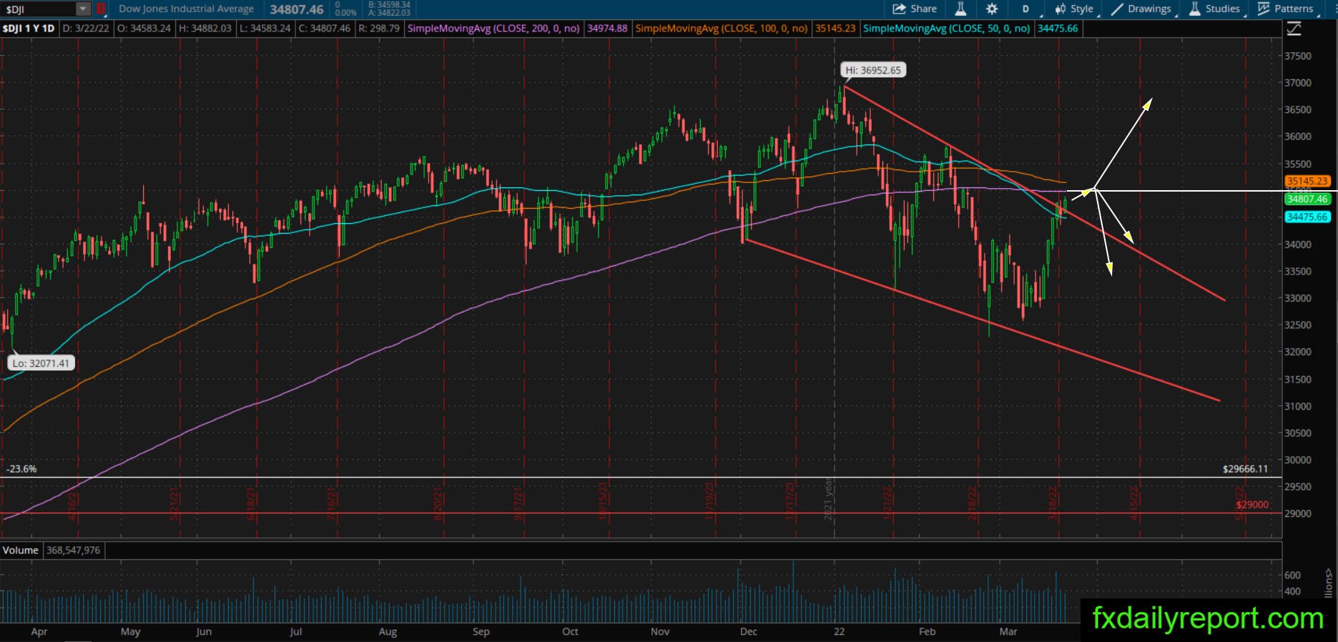1338x642 pixels.
Task: Click the green 34807.46 price axis bubble
Action: pos(1307,199)
